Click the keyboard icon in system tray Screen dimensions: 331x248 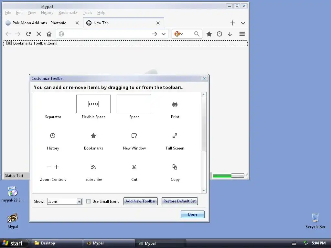coord(294,243)
